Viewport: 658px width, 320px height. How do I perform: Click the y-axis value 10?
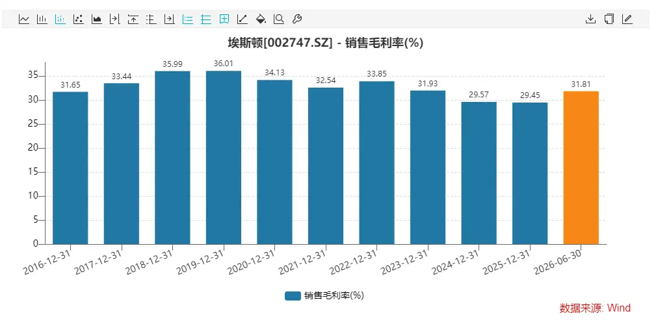34,196
